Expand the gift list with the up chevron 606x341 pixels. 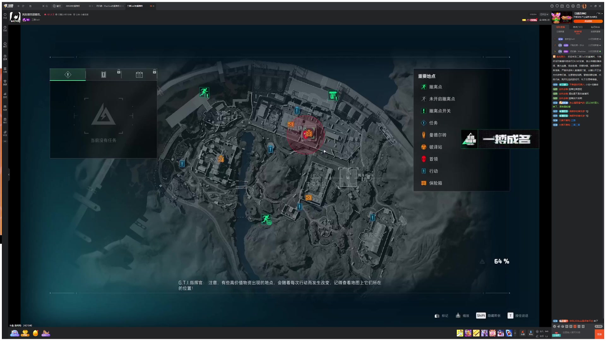(x=515, y=333)
